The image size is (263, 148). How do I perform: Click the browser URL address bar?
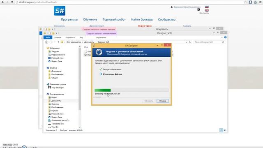pyautogui.click(x=129, y=2)
